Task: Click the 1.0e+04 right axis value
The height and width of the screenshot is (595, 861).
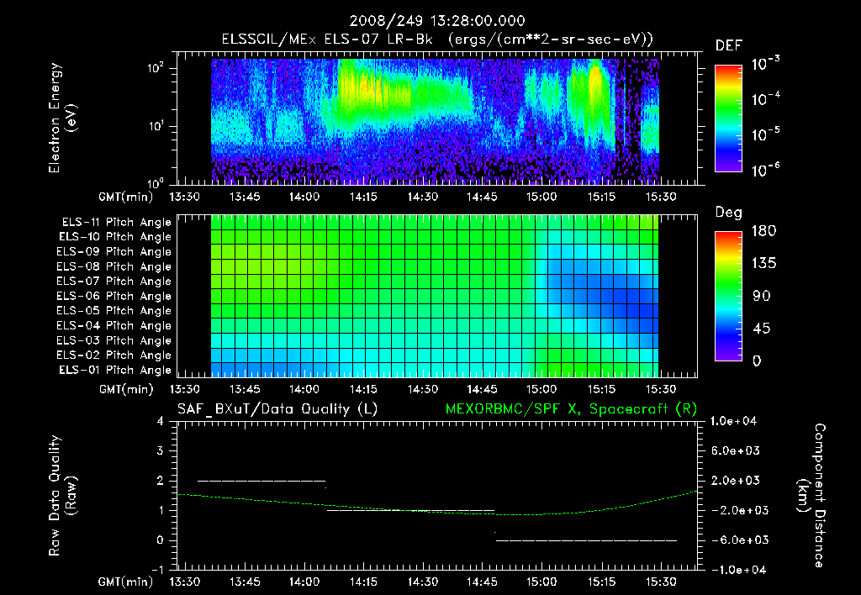Action: coord(733,421)
